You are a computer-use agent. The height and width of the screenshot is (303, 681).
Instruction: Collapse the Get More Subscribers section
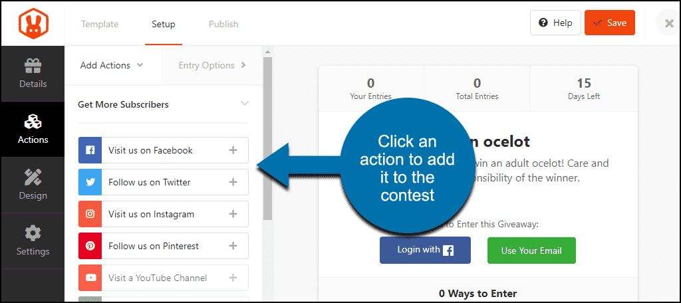pos(245,103)
